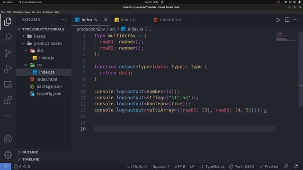The image size is (303, 170).
Task: Show additional views ellipsis in activity bar
Action: 8,116
